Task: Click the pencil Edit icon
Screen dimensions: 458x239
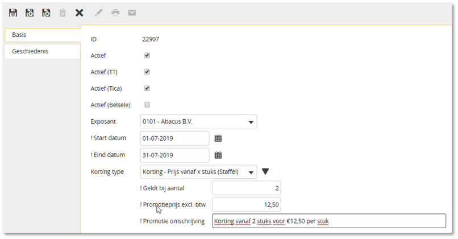Action: point(99,12)
